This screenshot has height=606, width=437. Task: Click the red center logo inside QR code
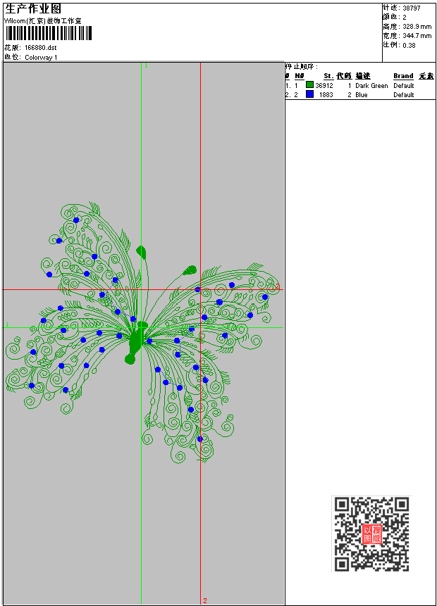tap(371, 534)
